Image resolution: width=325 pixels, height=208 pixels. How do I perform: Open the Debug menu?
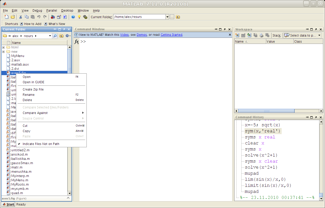click(x=37, y=10)
